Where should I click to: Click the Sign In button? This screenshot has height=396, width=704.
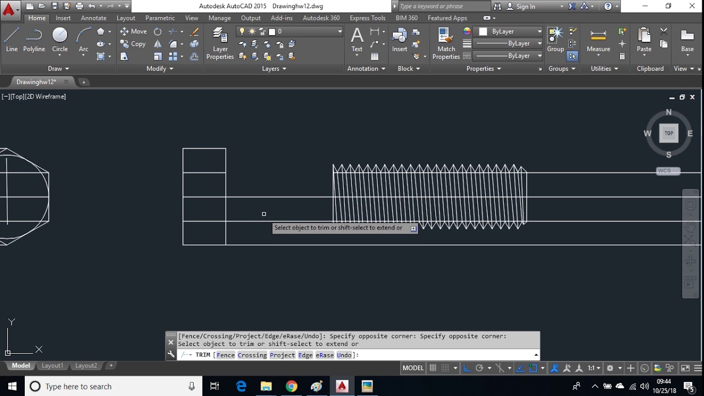click(x=525, y=7)
